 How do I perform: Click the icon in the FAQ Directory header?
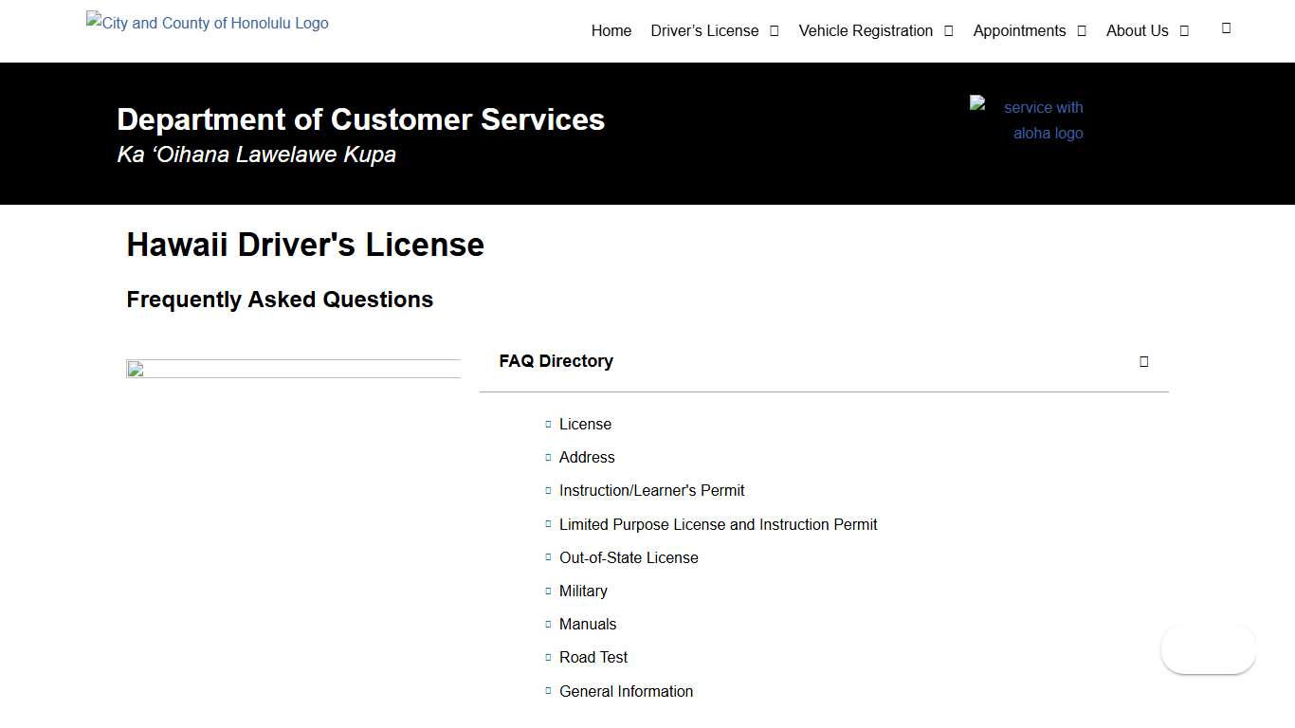[x=1144, y=361]
